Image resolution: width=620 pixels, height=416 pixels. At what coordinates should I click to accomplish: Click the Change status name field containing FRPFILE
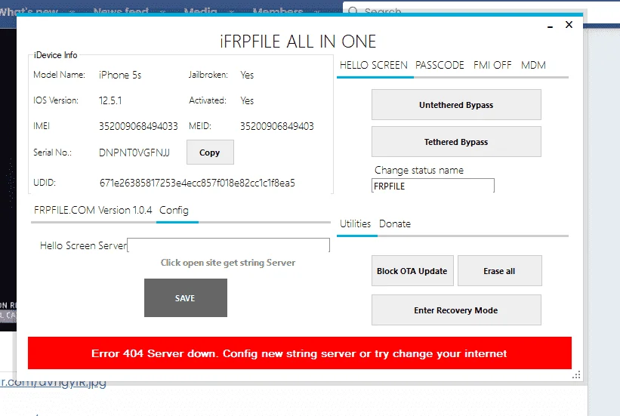tap(433, 186)
